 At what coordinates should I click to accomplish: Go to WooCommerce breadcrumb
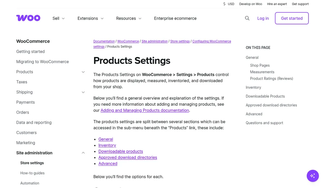tap(128, 41)
